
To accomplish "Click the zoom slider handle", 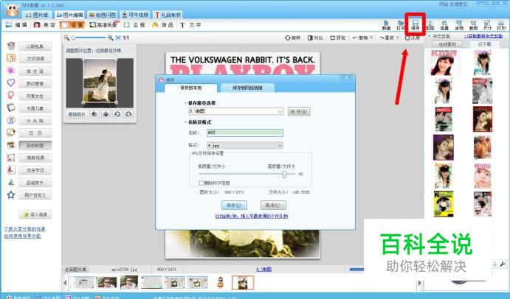I will [73, 38].
